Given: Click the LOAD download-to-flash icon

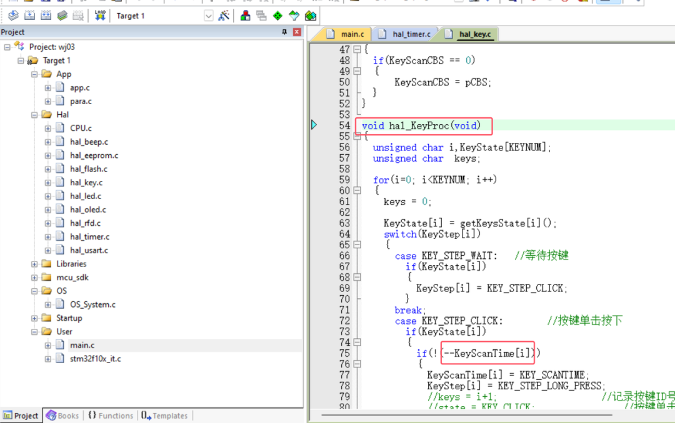Looking at the screenshot, I should click(x=100, y=16).
